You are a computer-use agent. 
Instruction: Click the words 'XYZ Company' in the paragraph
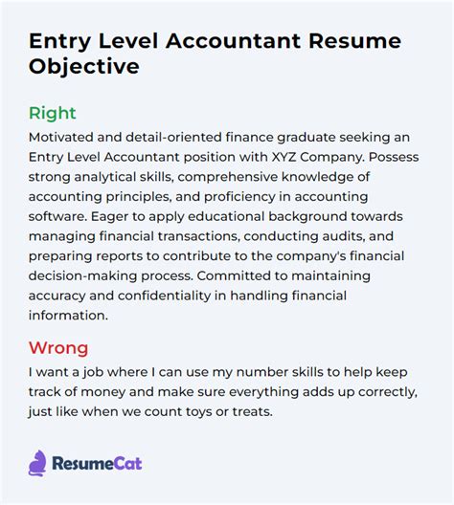point(318,157)
